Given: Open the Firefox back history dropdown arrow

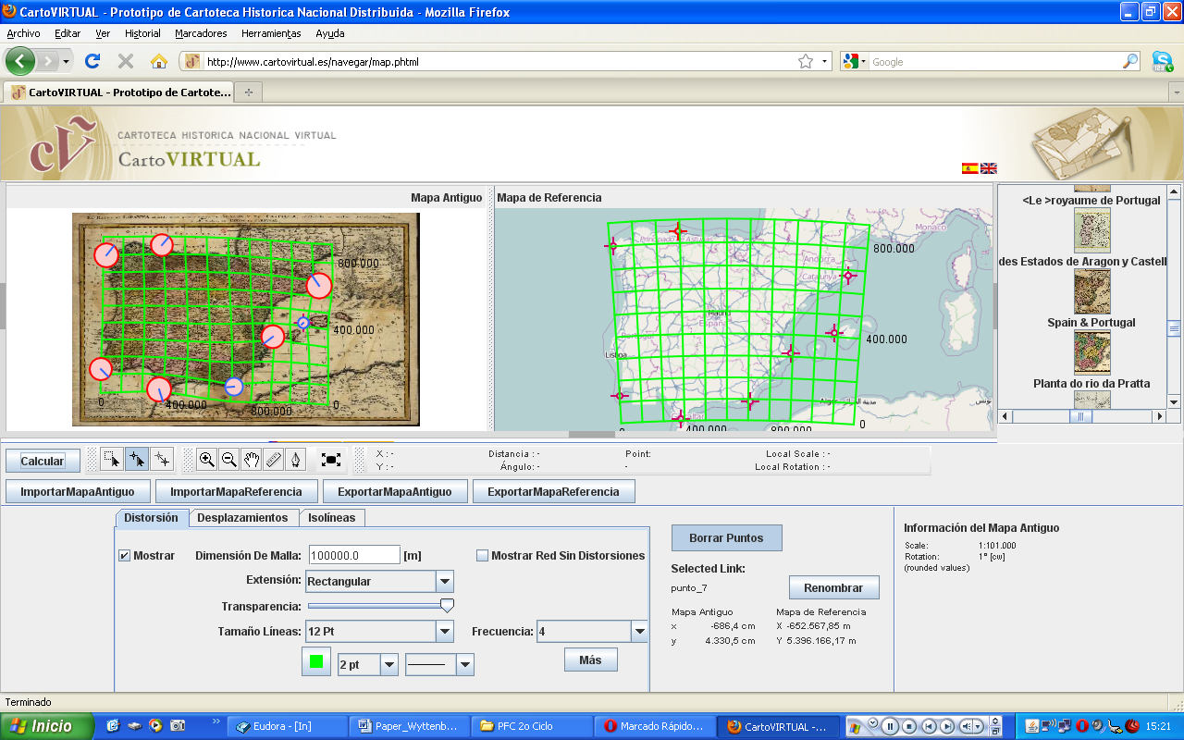Looking at the screenshot, I should 66,62.
